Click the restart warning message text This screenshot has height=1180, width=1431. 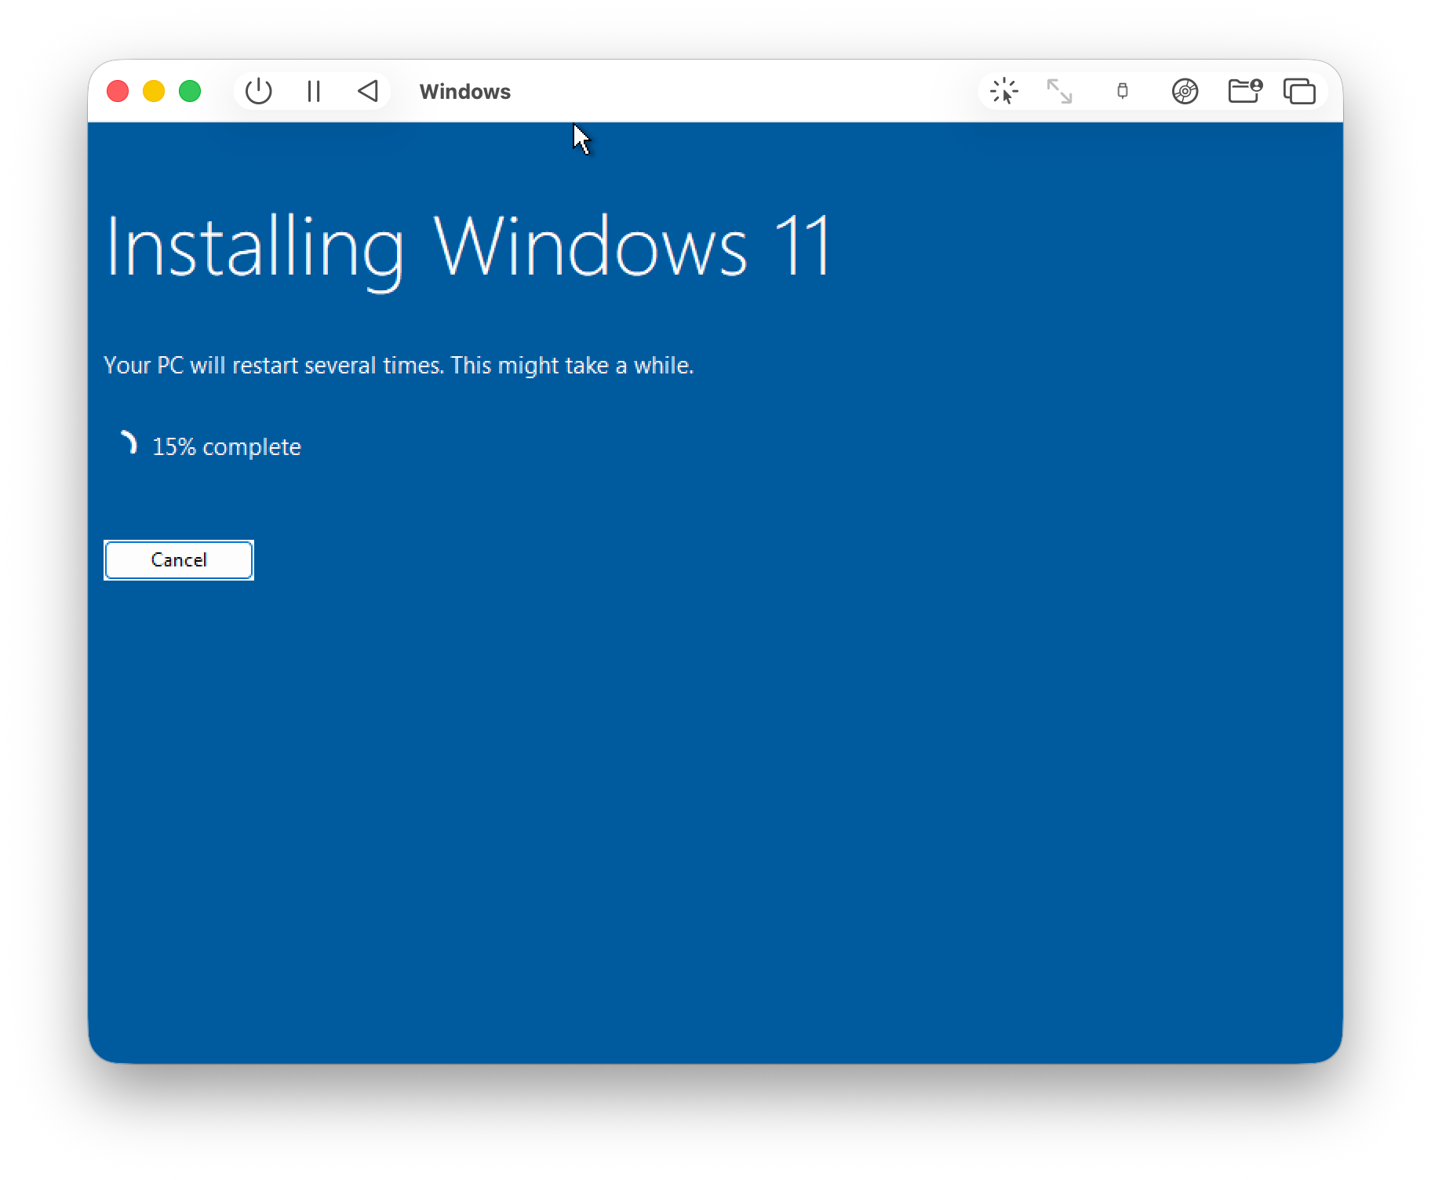[399, 364]
